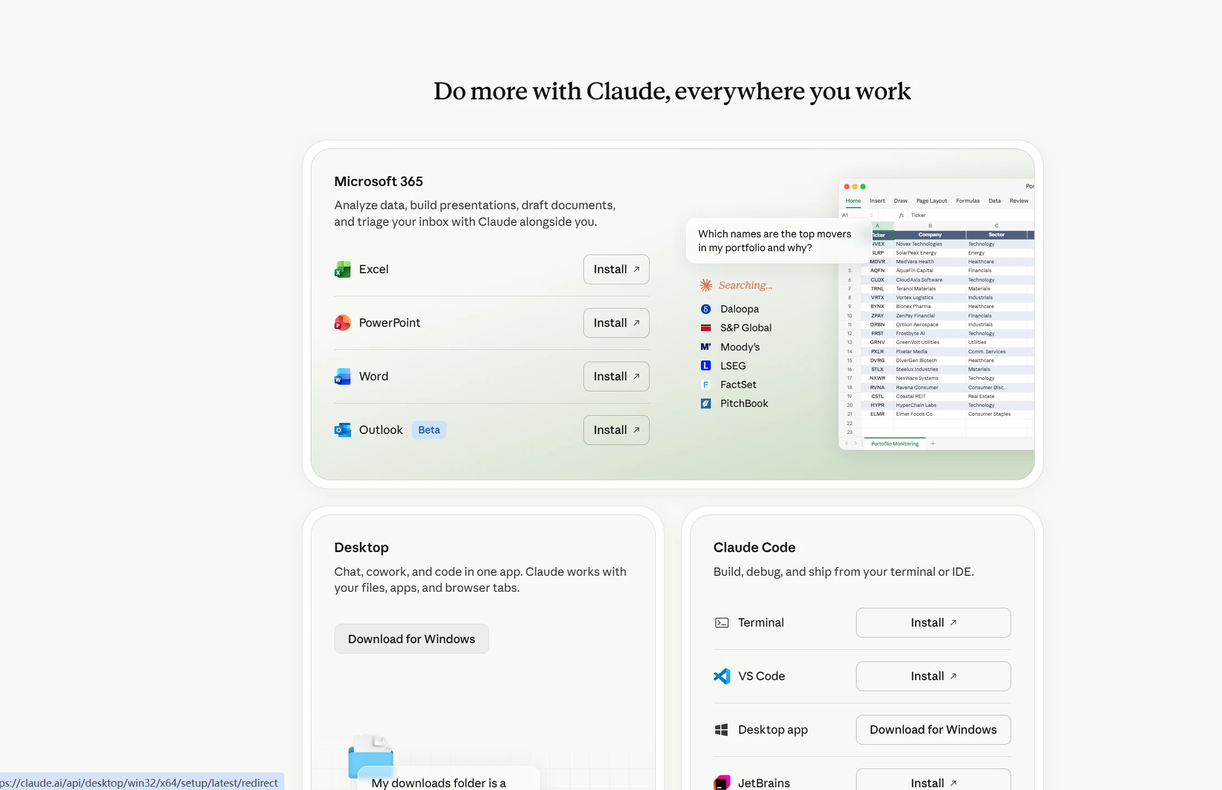Viewport: 1222px width, 790px height.
Task: Click the Windows logo beside Desktop app
Action: click(x=721, y=730)
